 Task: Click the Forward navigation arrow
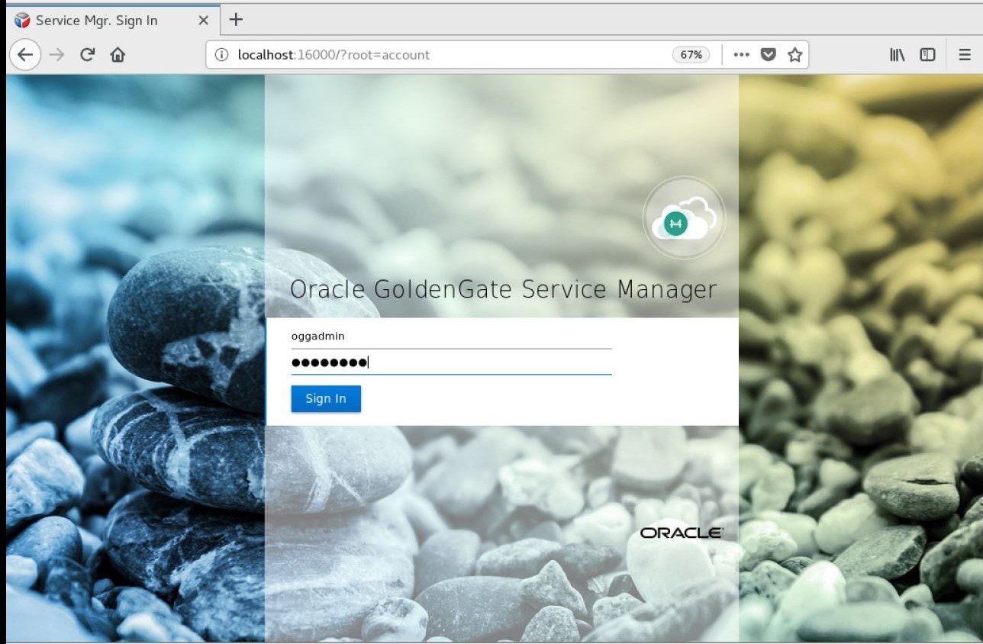[x=56, y=55]
